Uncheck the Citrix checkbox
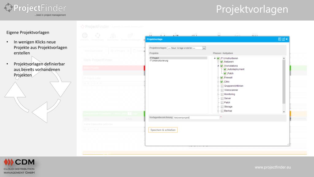 (221, 82)
